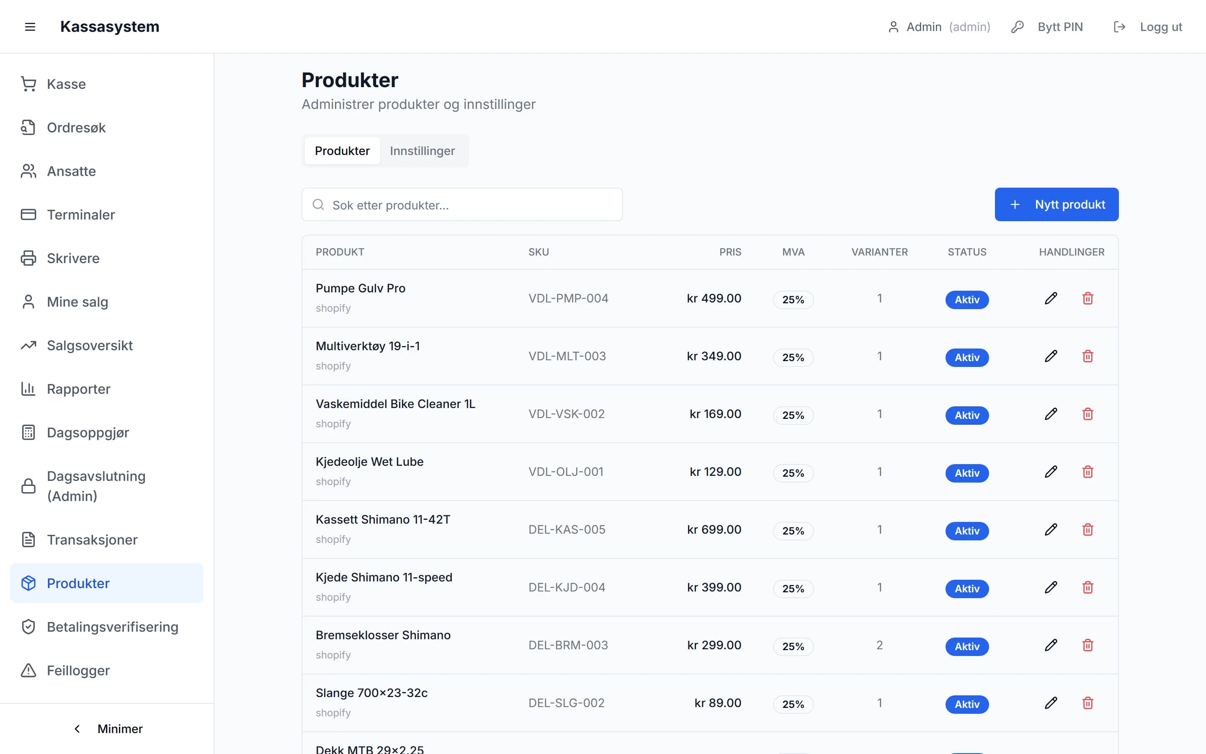Go to Terminaler in the sidebar

107,215
